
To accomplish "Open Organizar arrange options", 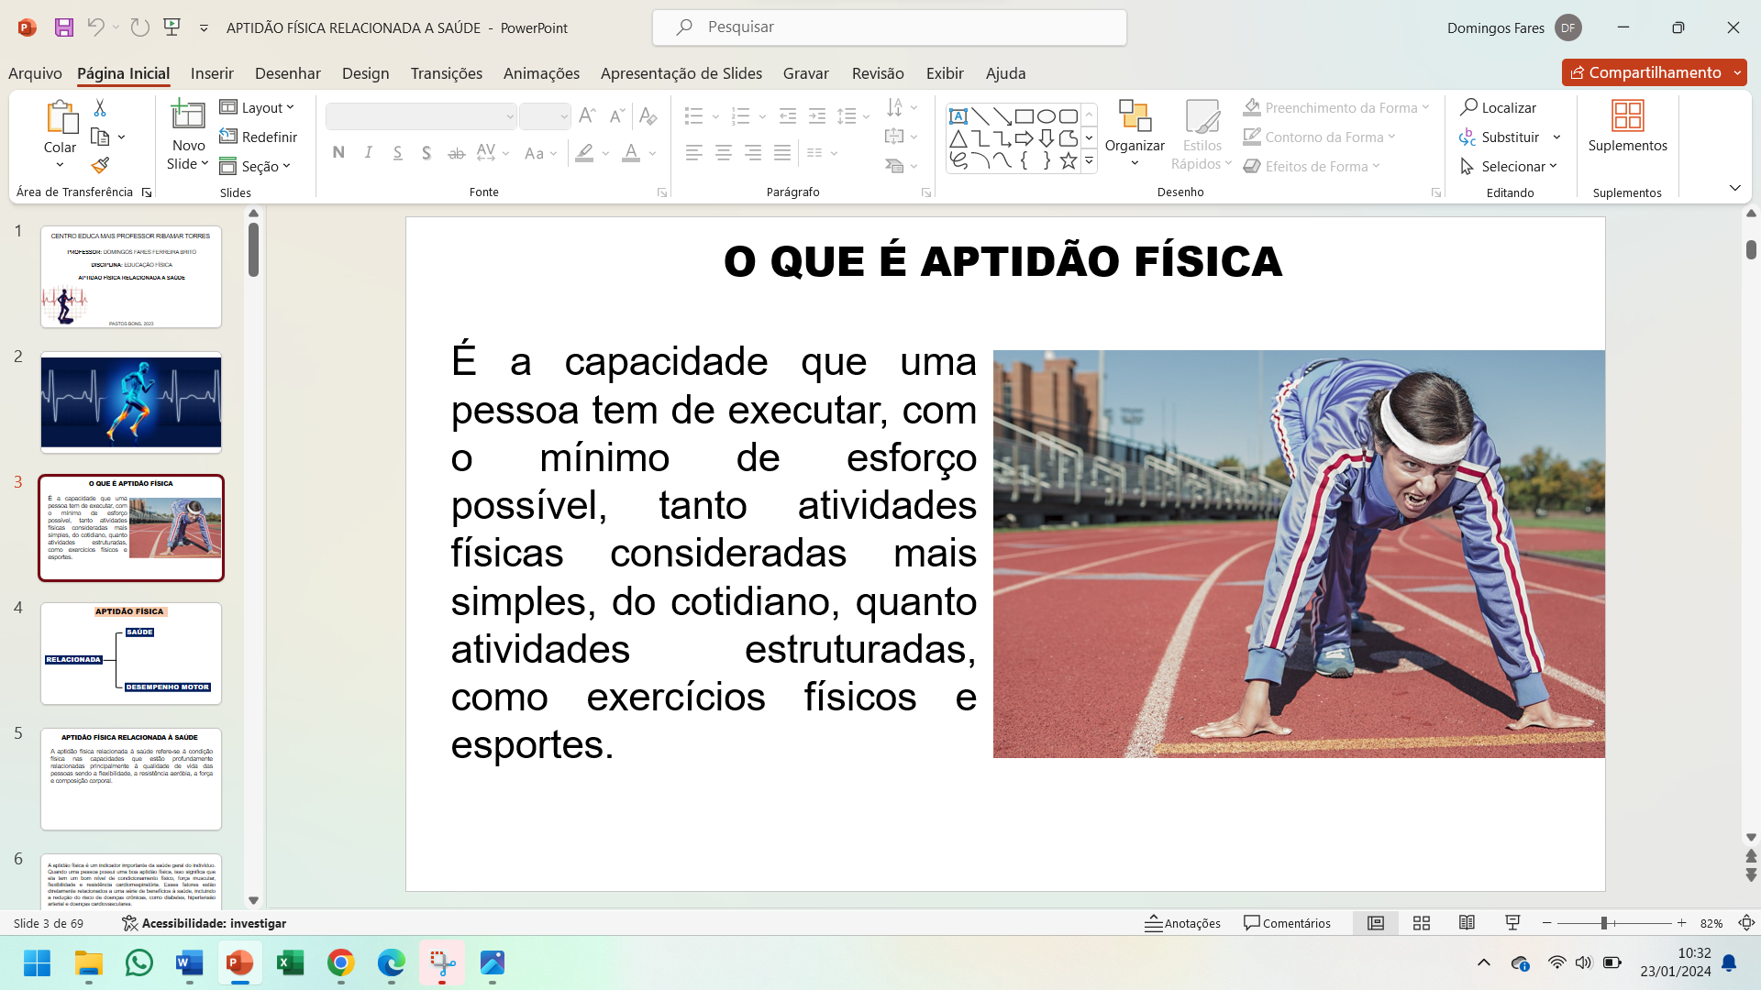I will click(x=1135, y=135).
